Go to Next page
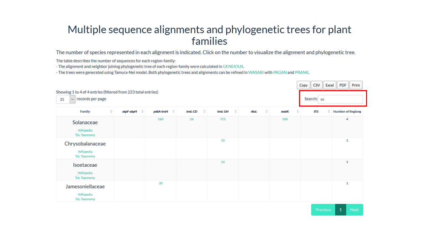431x242 pixels. [x=354, y=210]
